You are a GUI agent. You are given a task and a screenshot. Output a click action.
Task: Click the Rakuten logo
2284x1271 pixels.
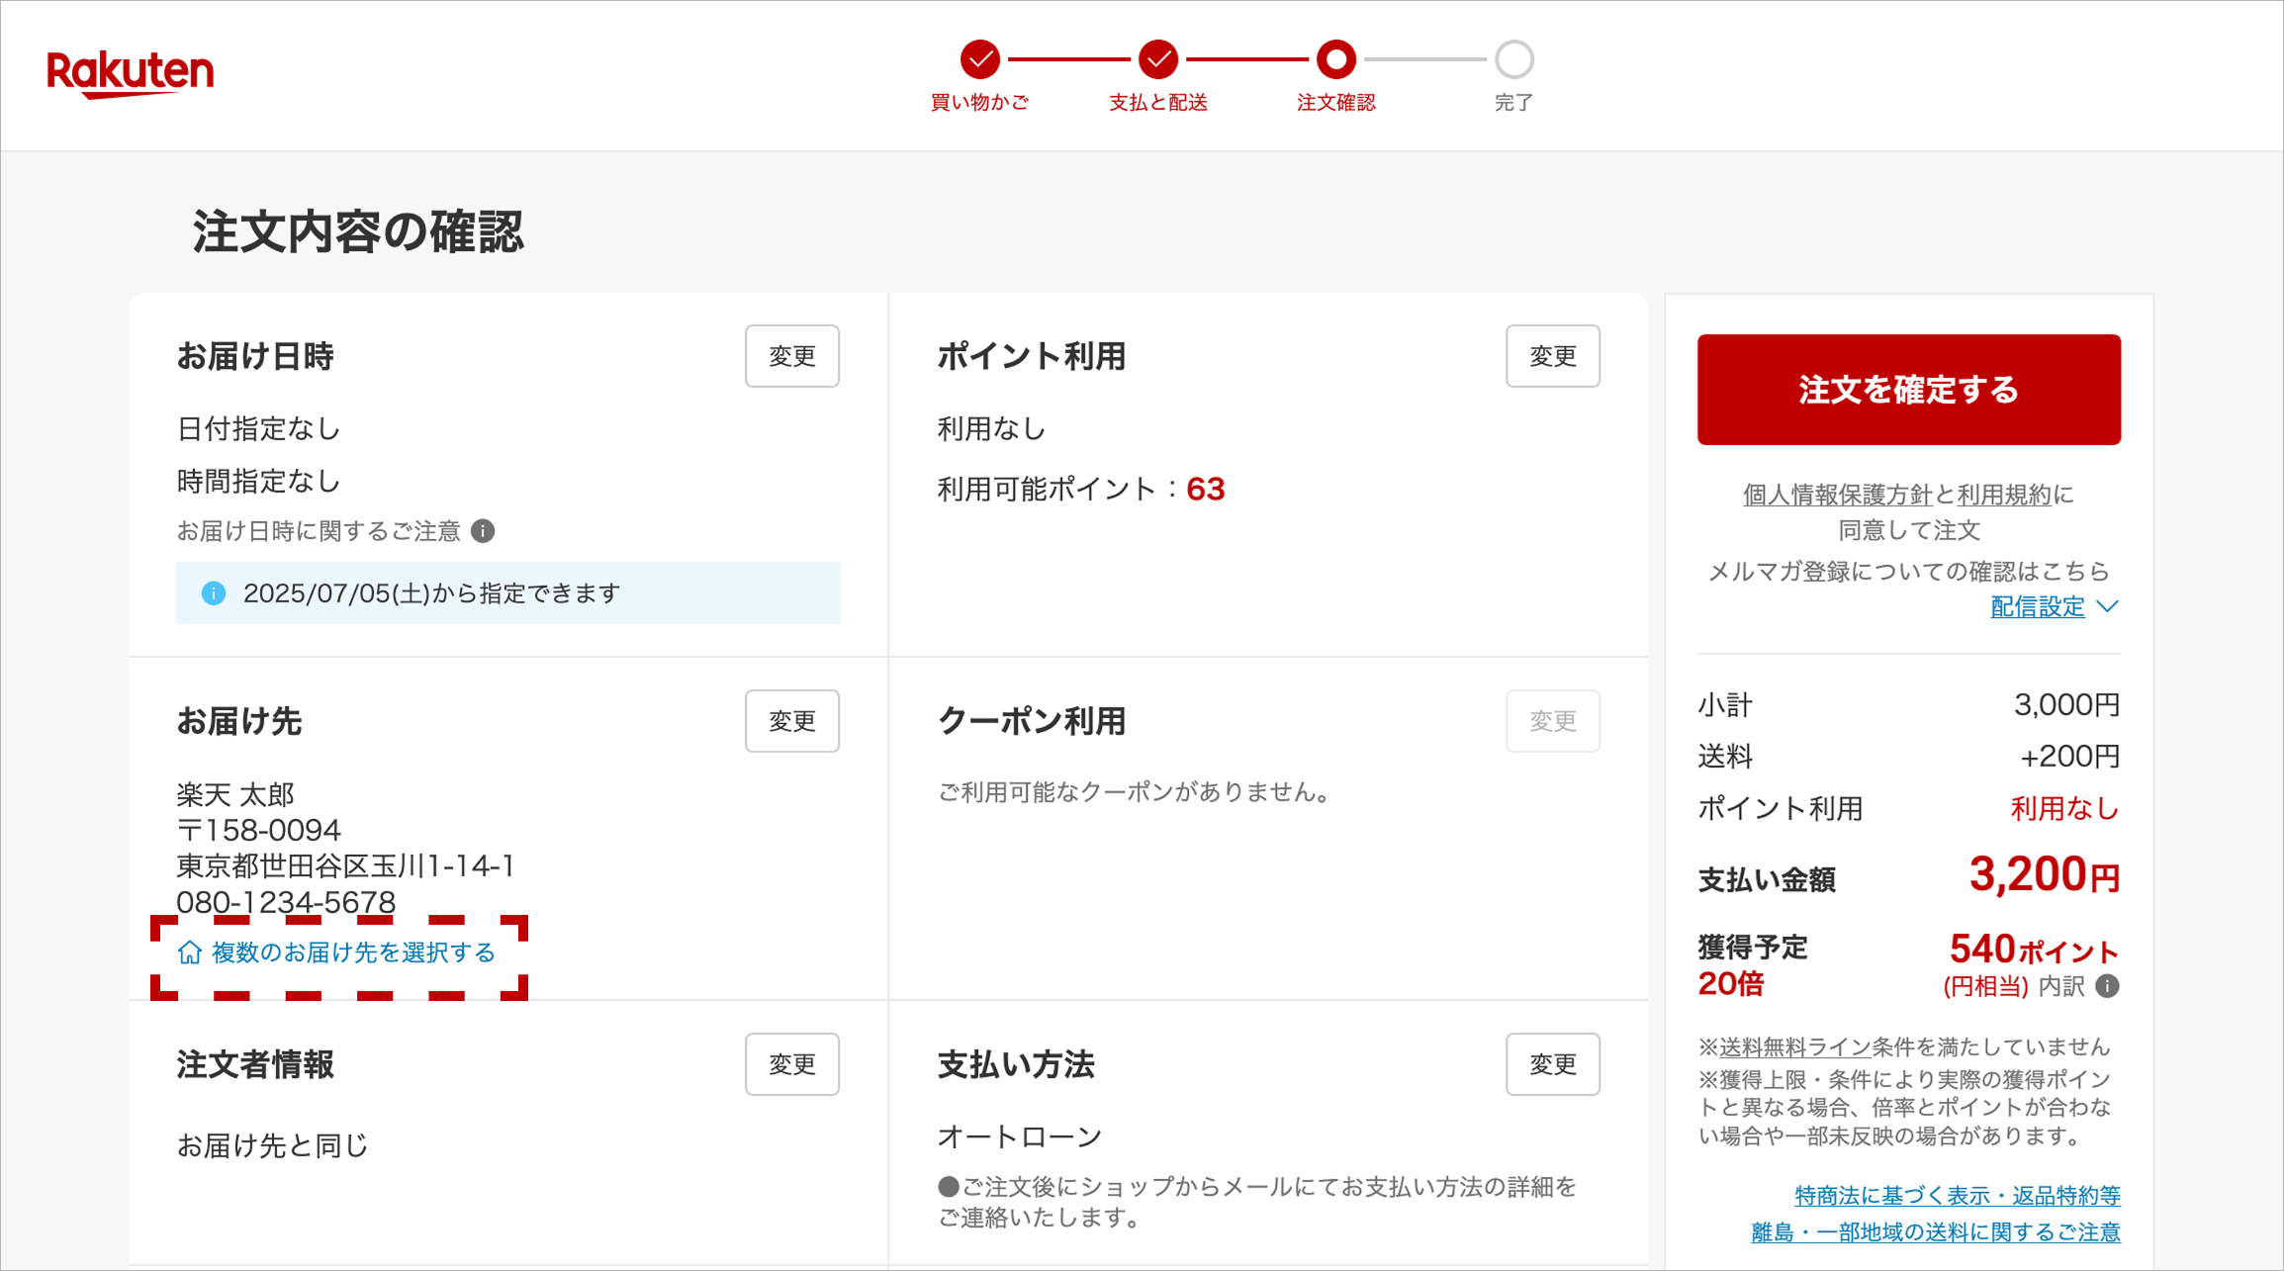[x=130, y=72]
